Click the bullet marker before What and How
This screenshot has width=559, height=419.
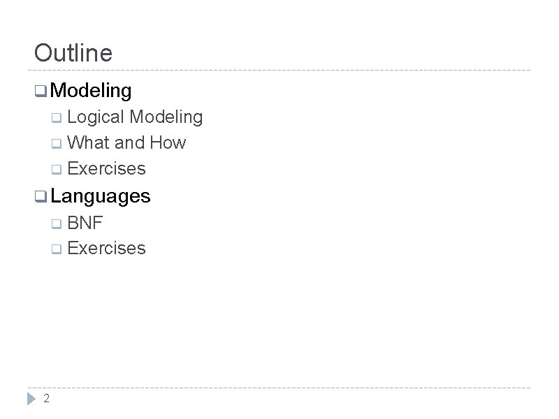pos(57,144)
